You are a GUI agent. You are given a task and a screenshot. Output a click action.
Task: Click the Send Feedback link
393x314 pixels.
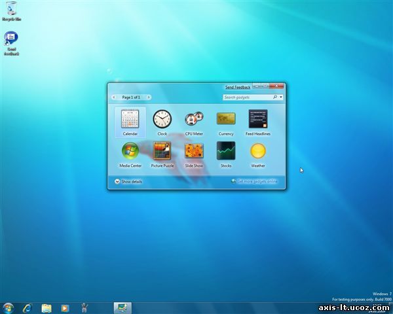pyautogui.click(x=238, y=87)
